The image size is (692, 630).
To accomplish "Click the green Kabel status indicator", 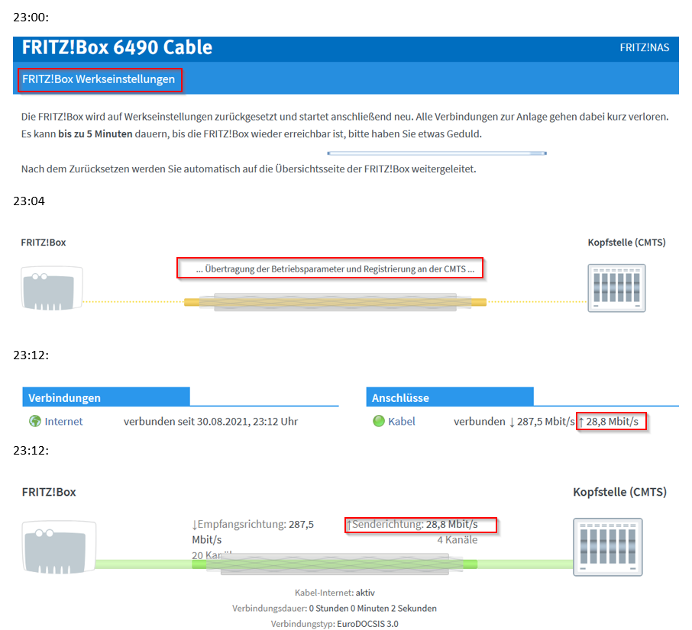I will click(379, 421).
